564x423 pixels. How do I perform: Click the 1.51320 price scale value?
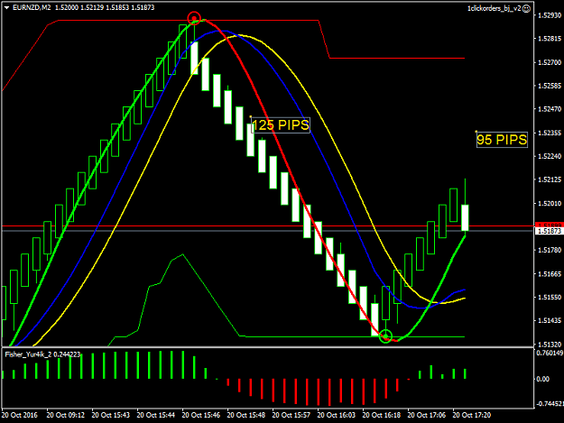pos(550,345)
